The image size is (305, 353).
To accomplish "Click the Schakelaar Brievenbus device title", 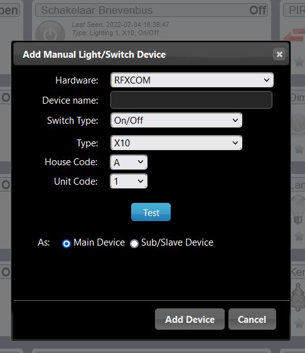I will (97, 10).
